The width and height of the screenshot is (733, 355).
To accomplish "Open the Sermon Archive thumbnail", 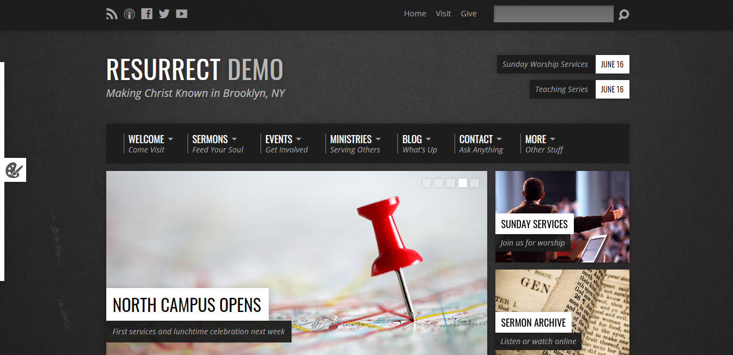I will [x=562, y=312].
